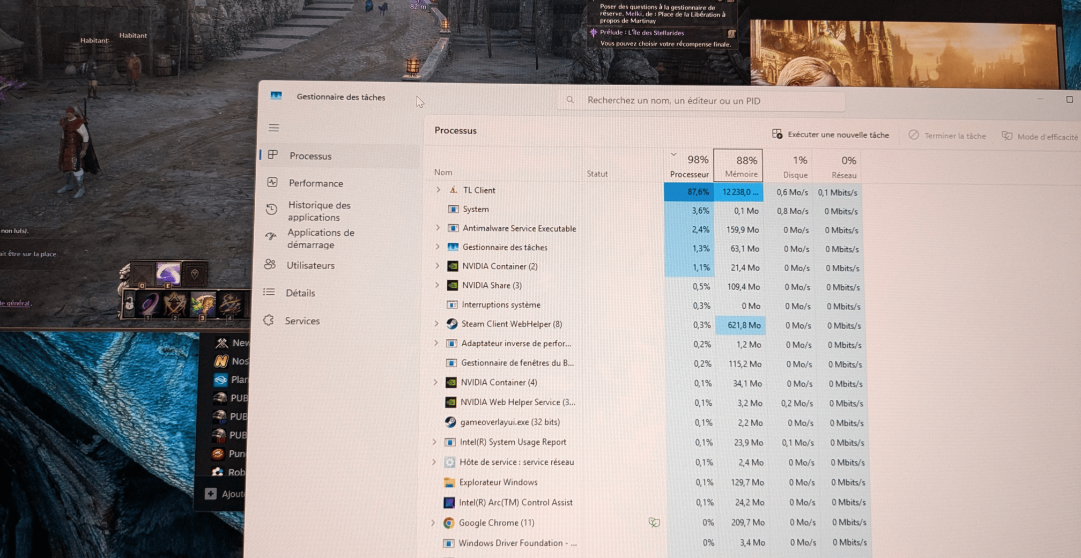
Task: Activate the game skill in hotbar slot 2
Action: (x=175, y=304)
